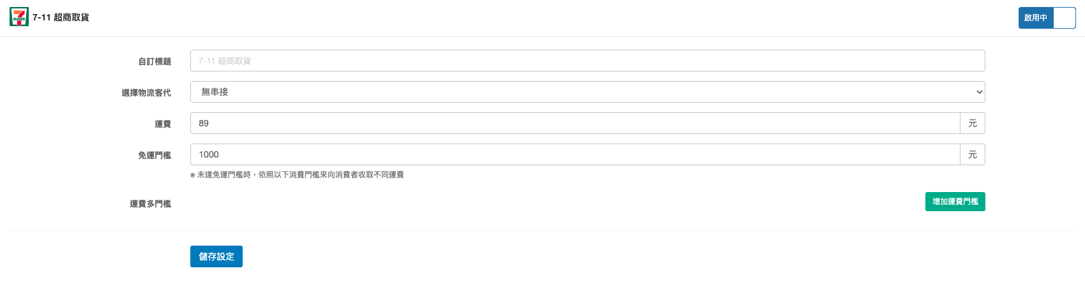Click the white handle of 啟用中 switch
The height and width of the screenshot is (282, 1085).
[1064, 18]
